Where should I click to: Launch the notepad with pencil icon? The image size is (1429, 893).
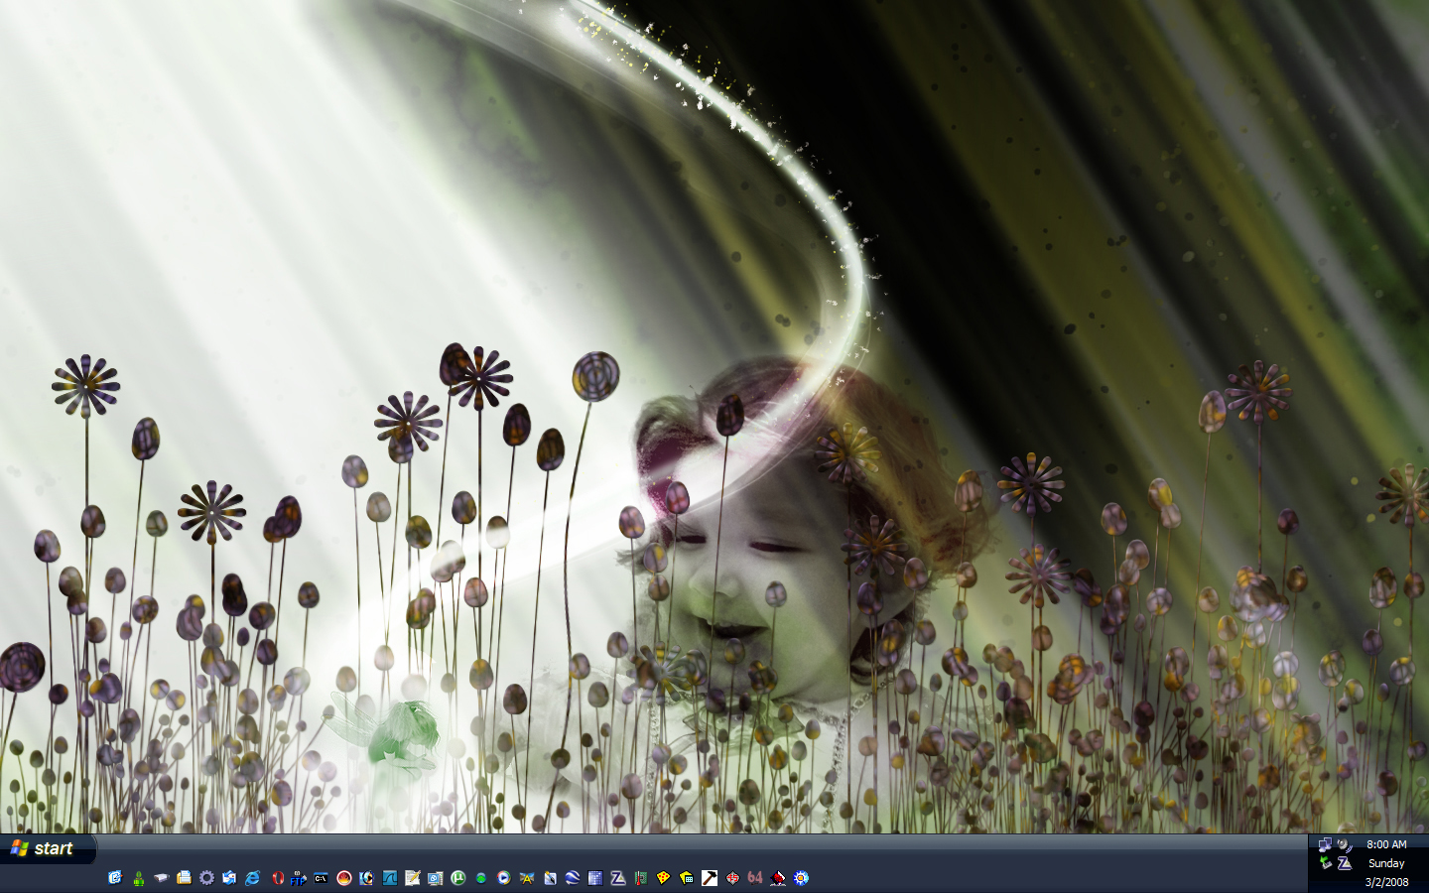coord(413,878)
